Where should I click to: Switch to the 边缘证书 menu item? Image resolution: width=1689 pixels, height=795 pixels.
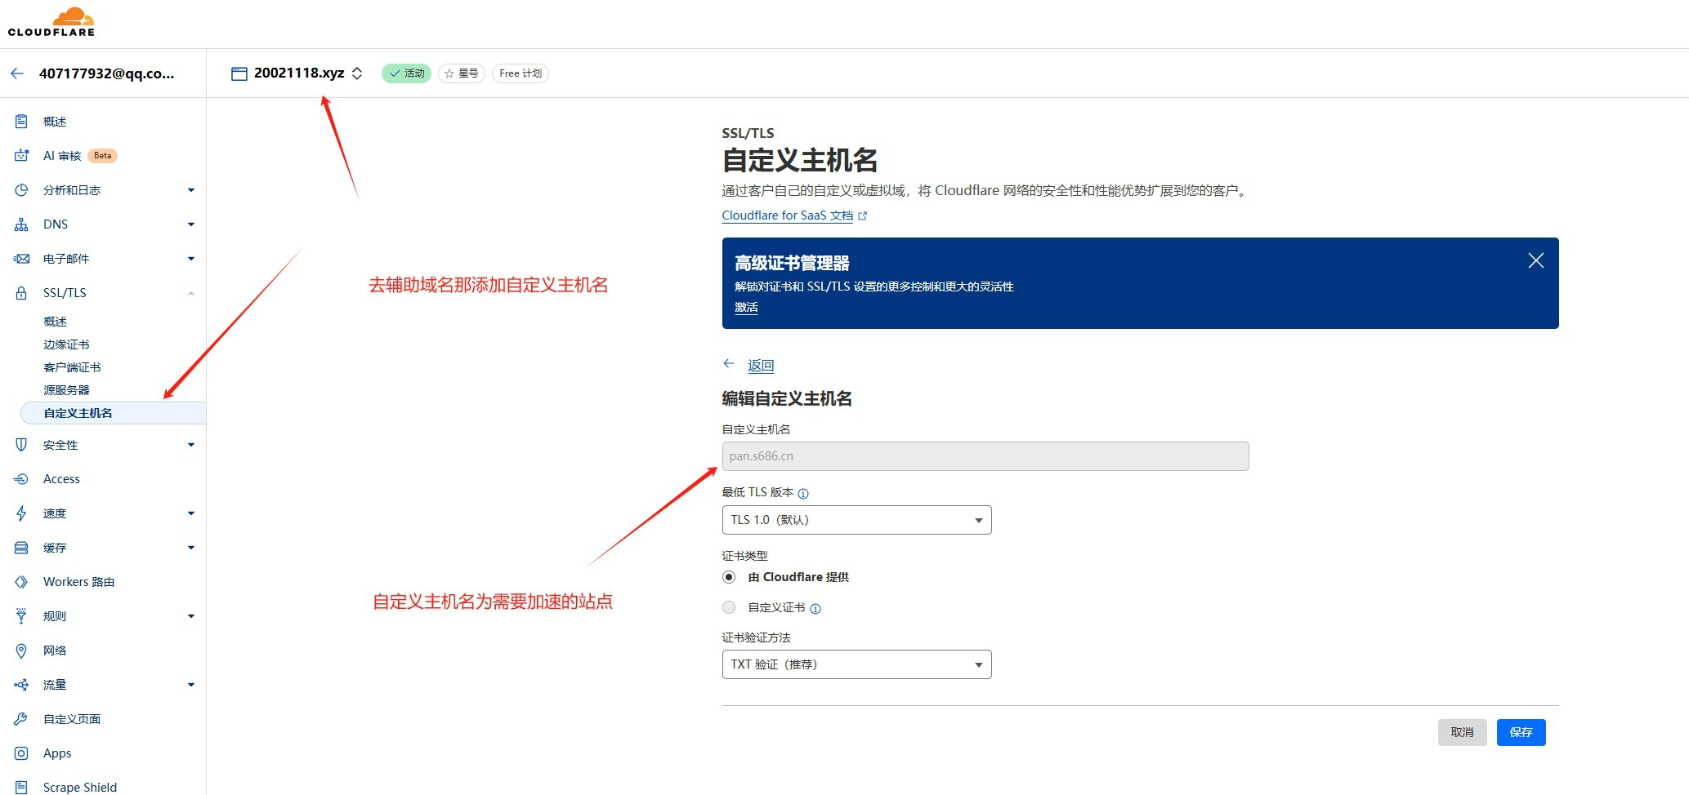click(x=66, y=344)
